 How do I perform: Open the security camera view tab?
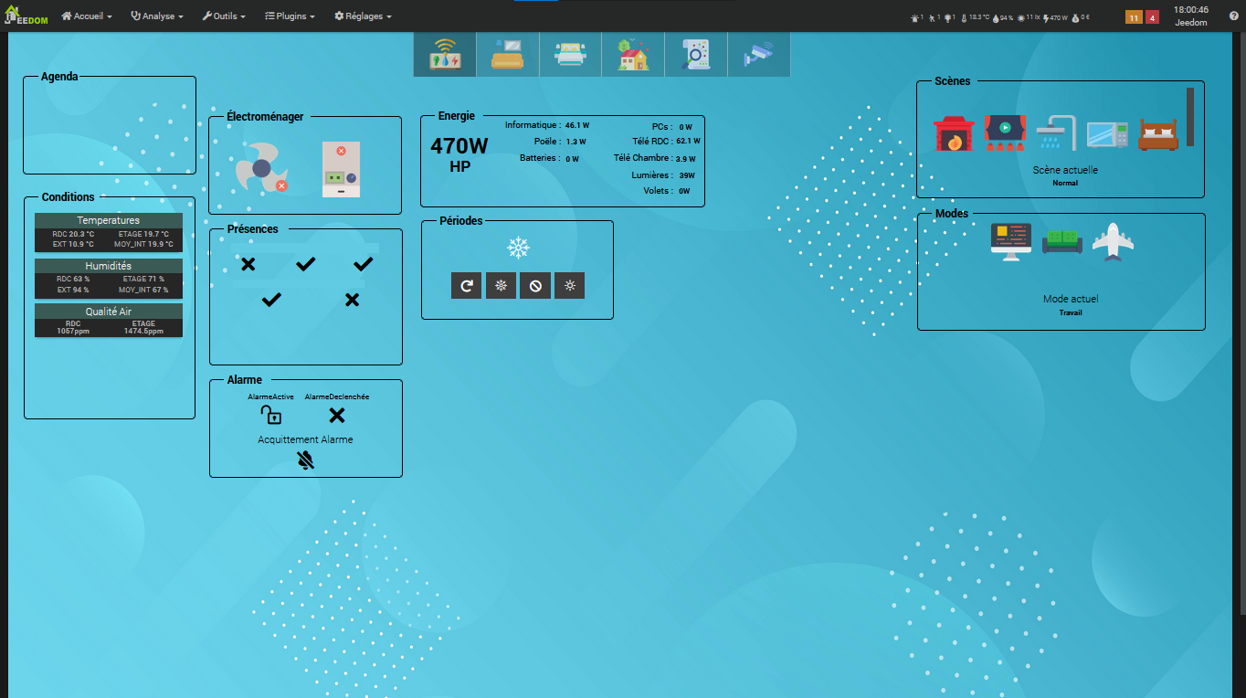tap(758, 55)
